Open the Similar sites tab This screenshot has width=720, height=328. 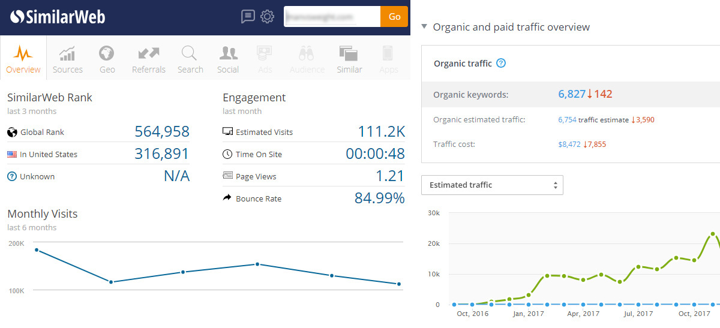(x=349, y=59)
